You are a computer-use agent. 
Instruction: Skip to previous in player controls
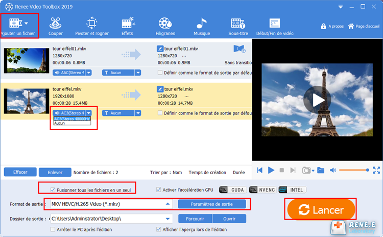click(x=259, y=170)
